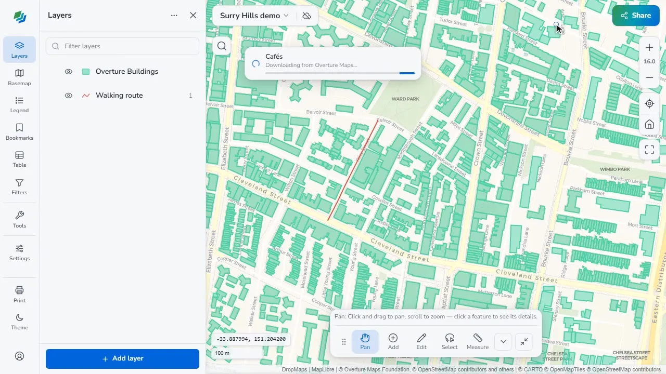Open Surry Hills demo project dropdown
Image resolution: width=666 pixels, height=374 pixels.
point(254,16)
